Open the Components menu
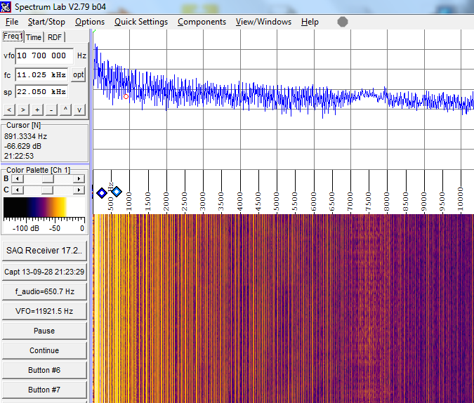Viewport: 474px width, 403px height. [x=202, y=22]
